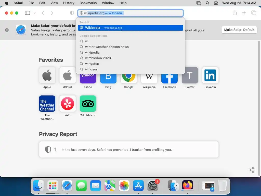Image resolution: width=261 pixels, height=196 pixels.
Task: Choose 'winter weather season news' suggestion
Action: [x=130, y=47]
